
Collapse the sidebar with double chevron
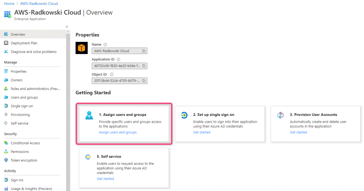pos(67,27)
